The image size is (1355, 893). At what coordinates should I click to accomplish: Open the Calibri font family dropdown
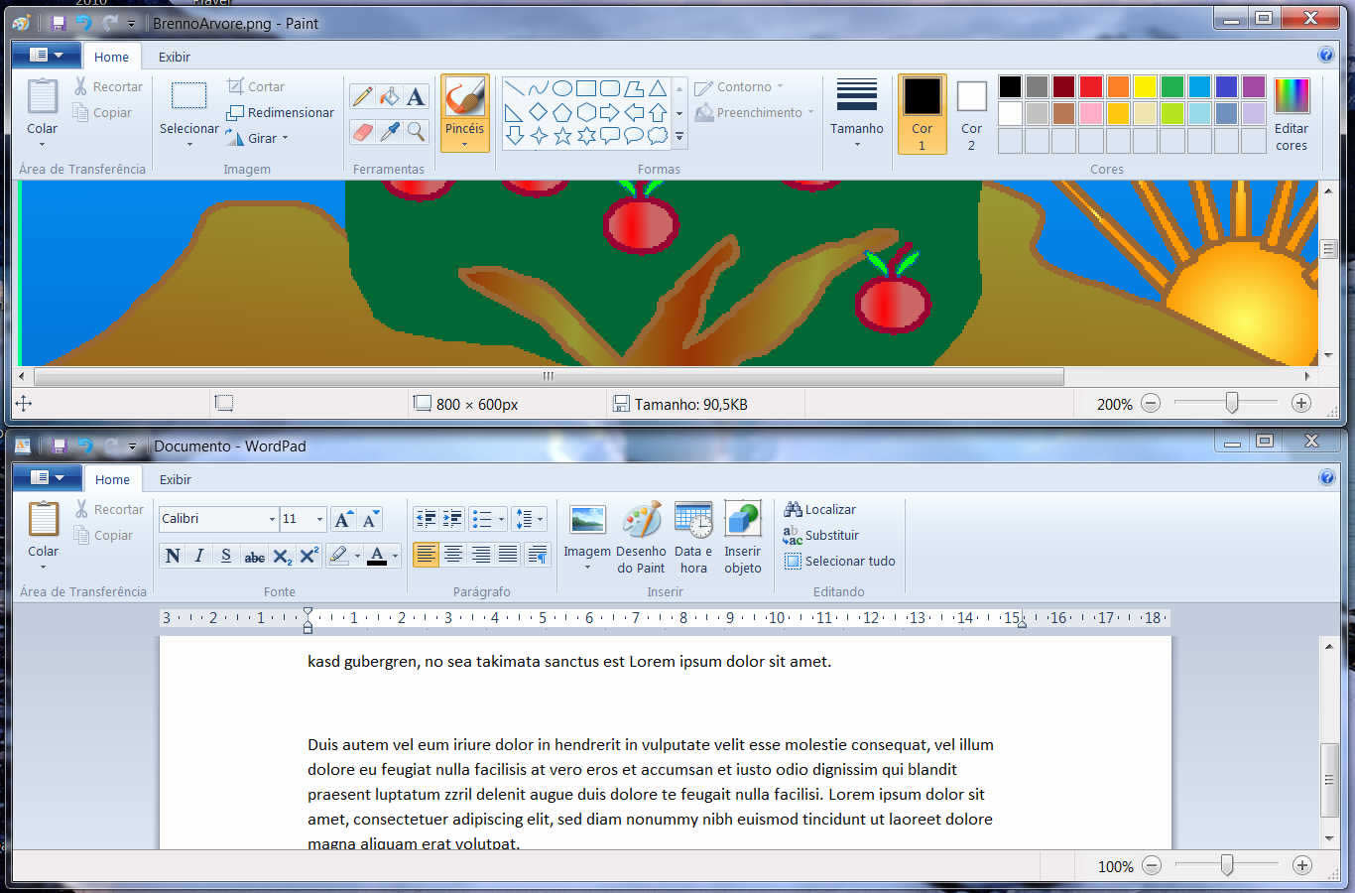(272, 519)
